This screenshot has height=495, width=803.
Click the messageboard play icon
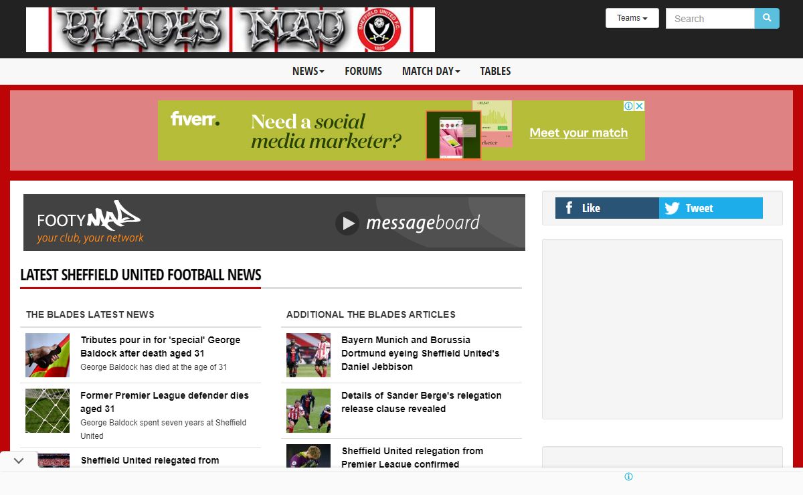tap(347, 223)
